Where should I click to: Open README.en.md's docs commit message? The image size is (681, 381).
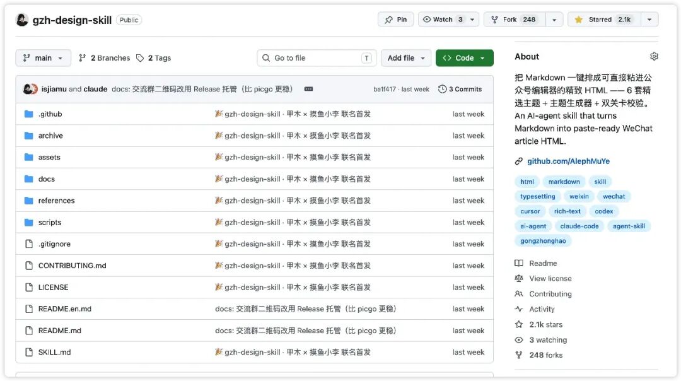(x=306, y=309)
